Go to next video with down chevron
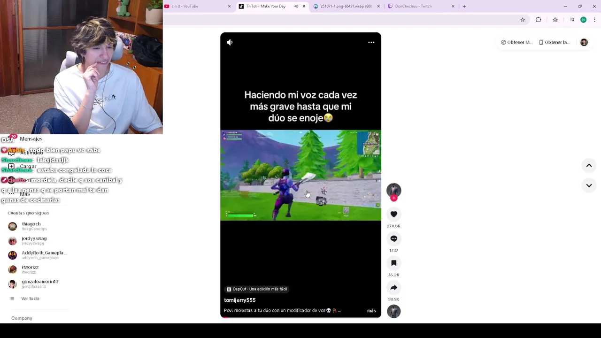 point(589,185)
